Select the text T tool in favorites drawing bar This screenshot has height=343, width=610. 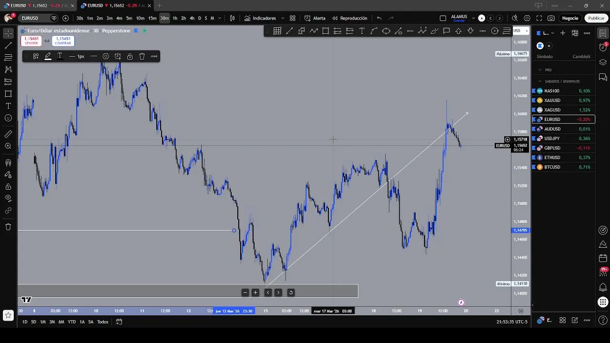tap(362, 31)
